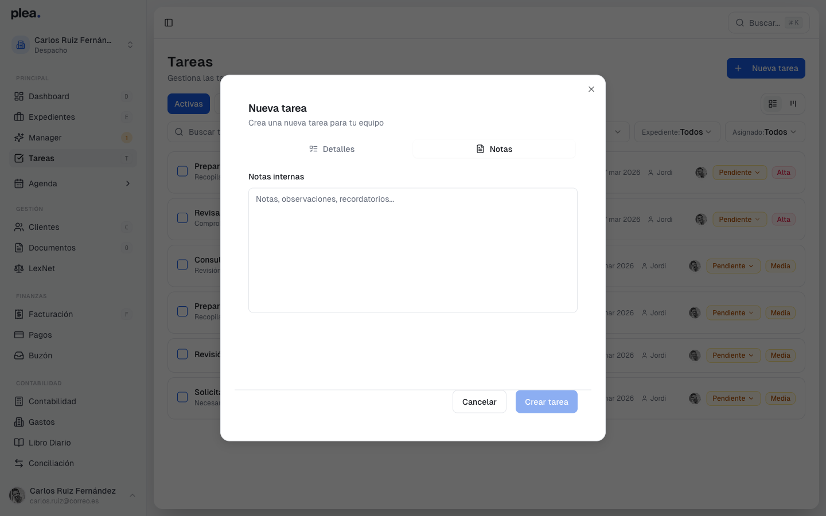Check the second Prepar task checkbox
Screen dimensions: 826x516
coord(182,311)
